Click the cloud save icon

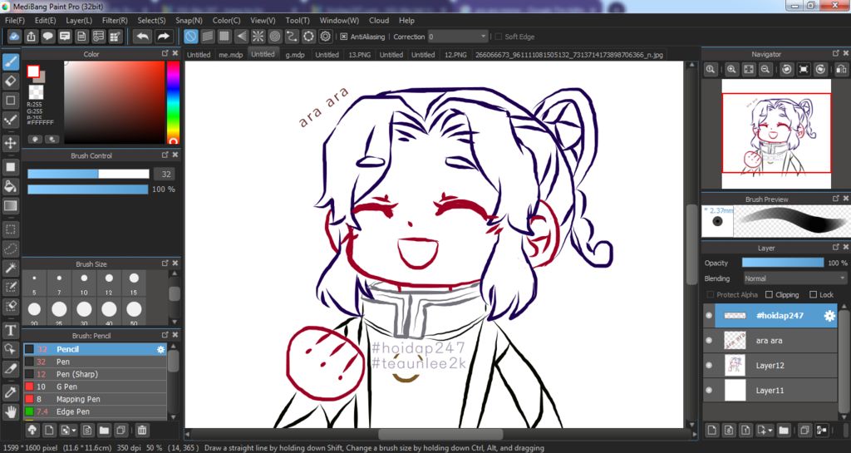tap(14, 37)
